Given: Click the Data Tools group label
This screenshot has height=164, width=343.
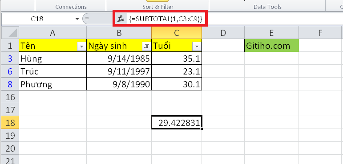Looking at the screenshot, I should (x=267, y=7).
